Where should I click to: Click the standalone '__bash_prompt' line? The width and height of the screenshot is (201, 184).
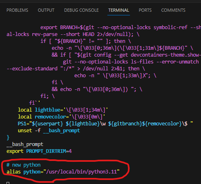[x=25, y=144]
